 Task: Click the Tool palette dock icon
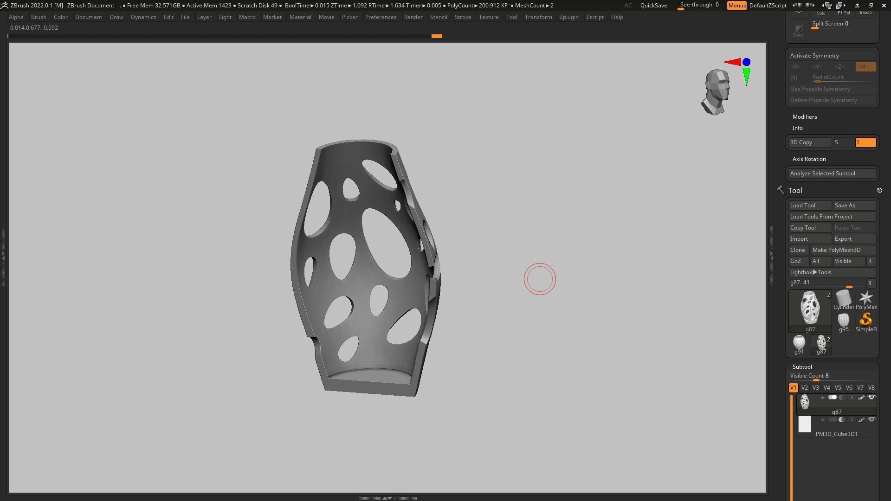coord(879,190)
